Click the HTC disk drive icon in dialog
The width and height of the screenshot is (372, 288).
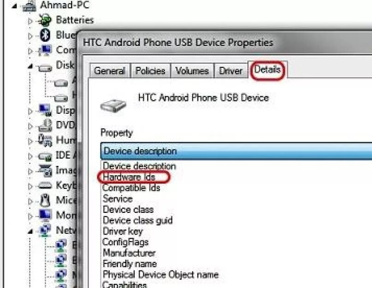(113, 106)
